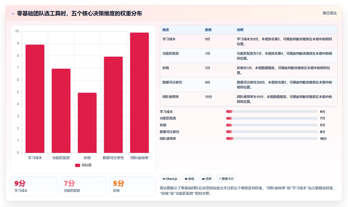
Task: Click the 学习成本 progress bar
Action: pos(272,112)
